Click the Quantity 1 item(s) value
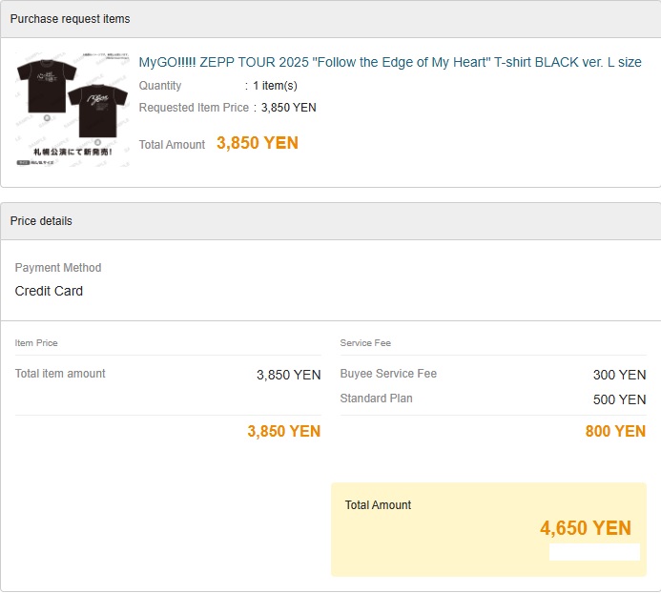The image size is (661, 593). point(275,86)
